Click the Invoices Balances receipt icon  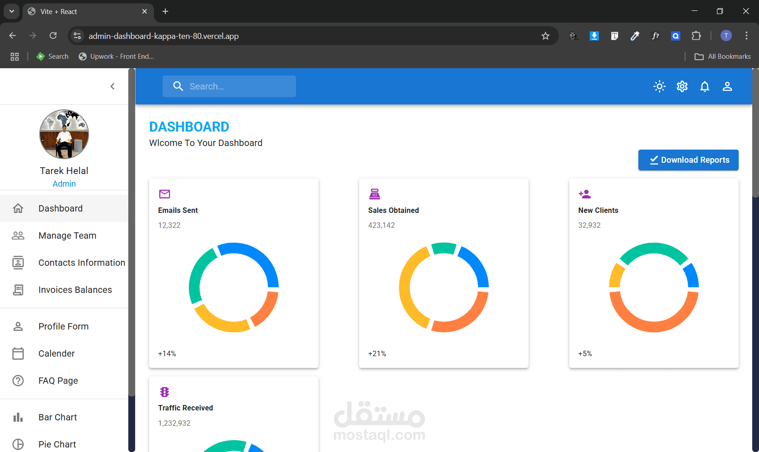pyautogui.click(x=18, y=290)
